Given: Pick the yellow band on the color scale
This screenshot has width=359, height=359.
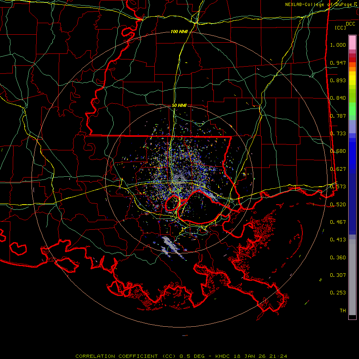Looking at the screenshot, I should tap(352, 78).
